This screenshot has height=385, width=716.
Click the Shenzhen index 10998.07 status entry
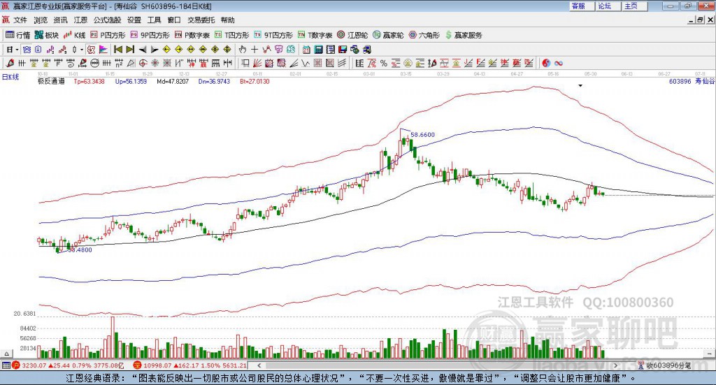(190, 365)
